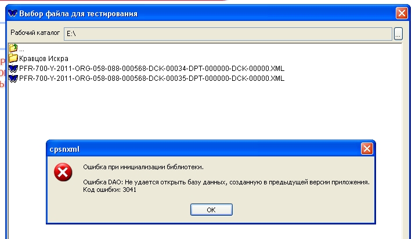Open the Кравцов Искра folder by its name
Viewport: 419px width, 239px height.
[x=44, y=59]
